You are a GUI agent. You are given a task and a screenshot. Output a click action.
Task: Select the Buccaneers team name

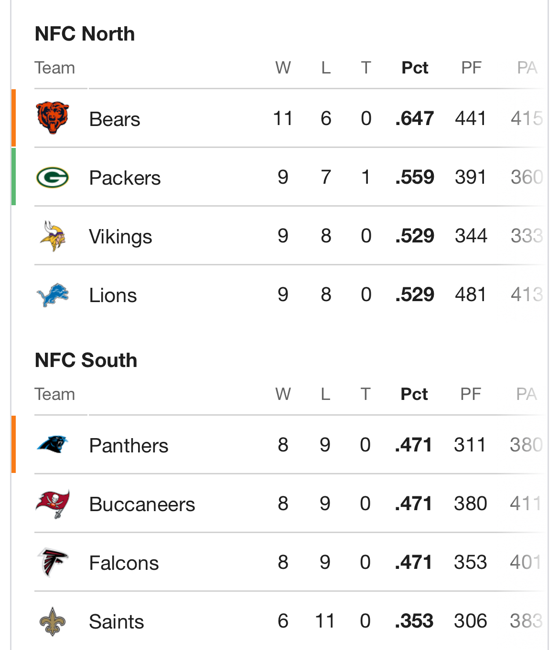click(142, 504)
